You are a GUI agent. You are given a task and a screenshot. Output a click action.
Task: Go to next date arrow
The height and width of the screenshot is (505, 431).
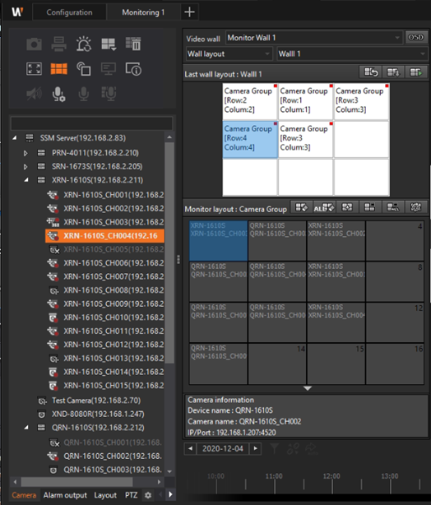[256, 448]
